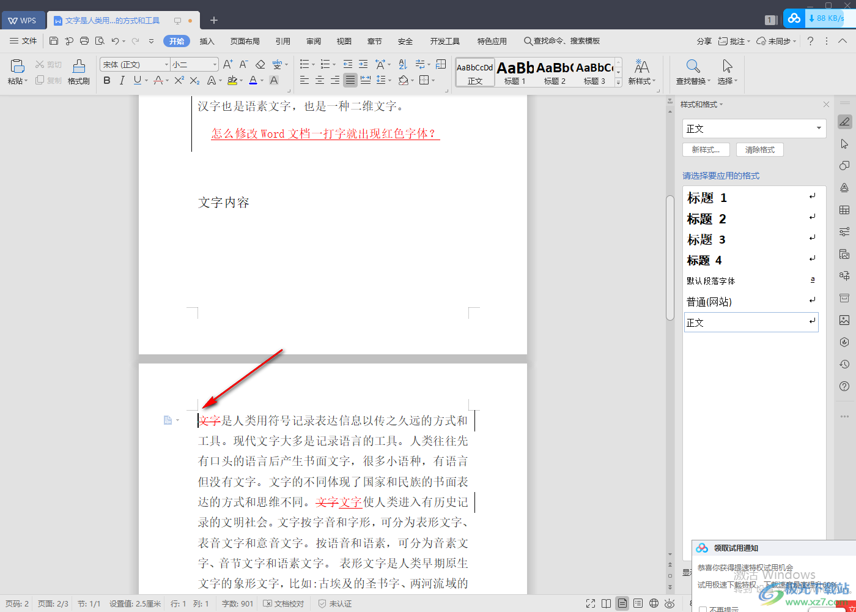Click the Save icon in quick toolbar
The width and height of the screenshot is (856, 612).
click(54, 41)
